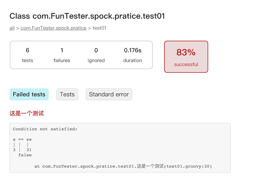The image size is (263, 189).
Task: Select the Standard error tab
Action: (x=109, y=94)
